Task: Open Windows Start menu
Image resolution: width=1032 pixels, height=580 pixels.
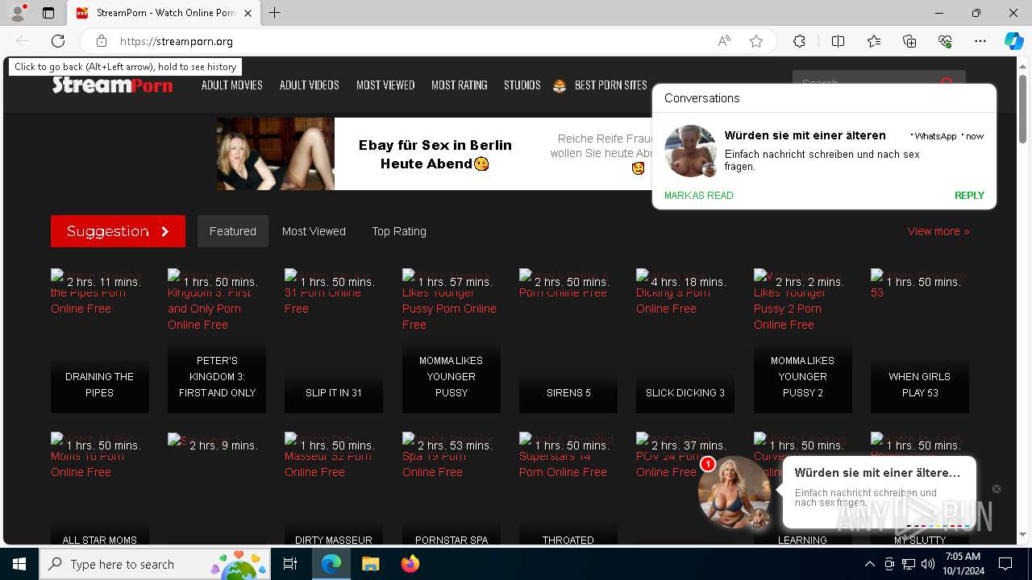Action: point(19,564)
